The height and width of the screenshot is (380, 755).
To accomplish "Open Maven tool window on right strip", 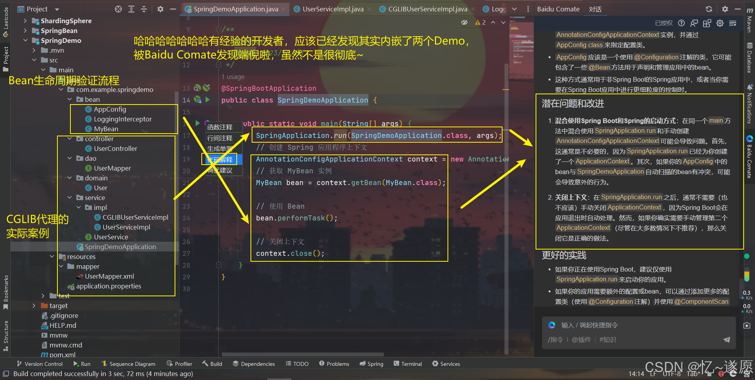I will [749, 21].
